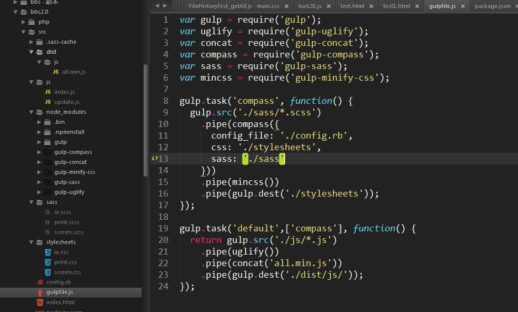Click the word 'stylesheets' on line 12

[282, 147]
